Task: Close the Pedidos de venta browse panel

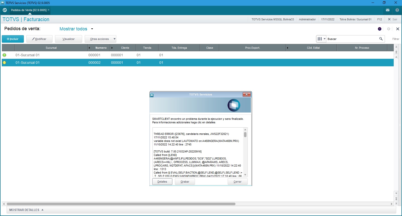Action: (x=398, y=29)
